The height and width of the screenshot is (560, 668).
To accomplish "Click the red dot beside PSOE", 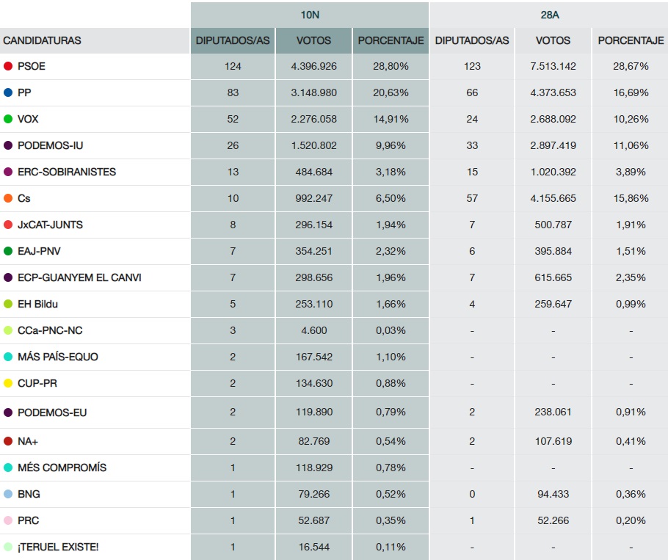I will (8, 66).
